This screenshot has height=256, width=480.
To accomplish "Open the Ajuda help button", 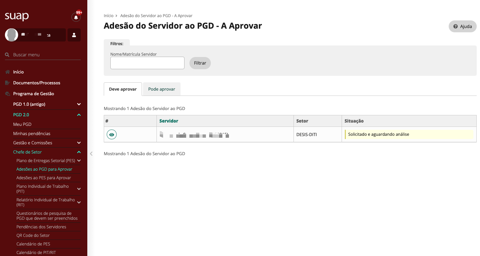I will (x=462, y=26).
